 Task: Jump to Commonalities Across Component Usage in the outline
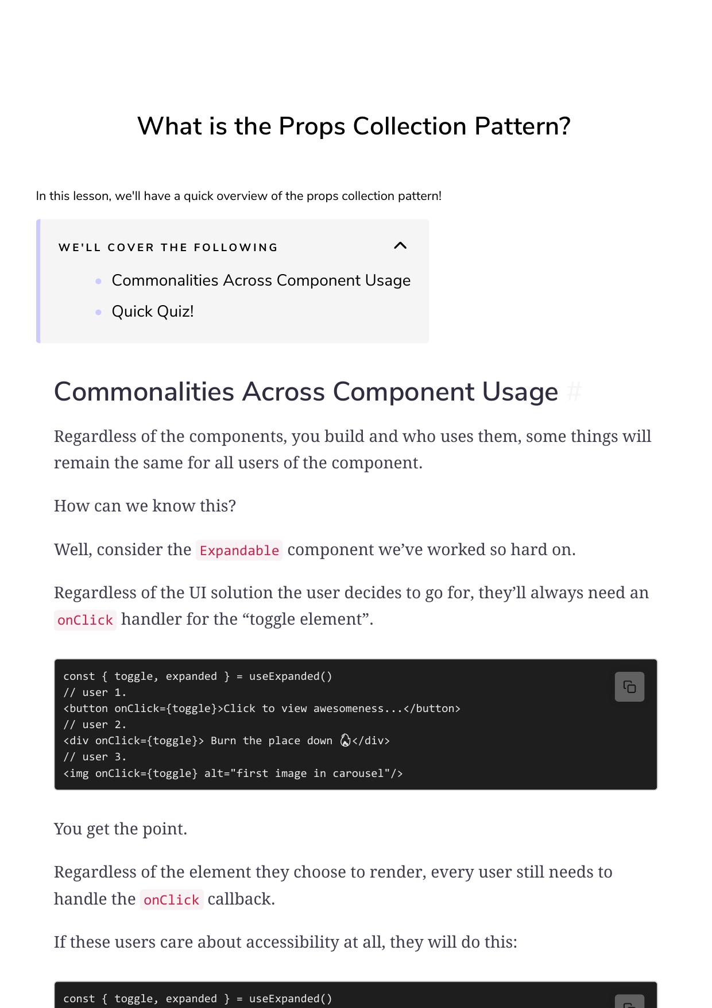pos(261,280)
